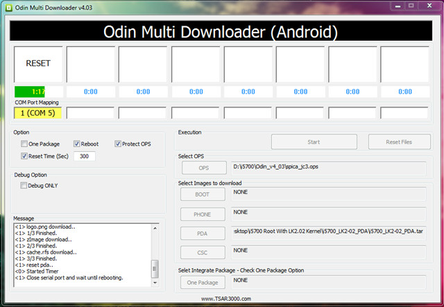Click the message log scroll up arrow

pyautogui.click(x=155, y=228)
